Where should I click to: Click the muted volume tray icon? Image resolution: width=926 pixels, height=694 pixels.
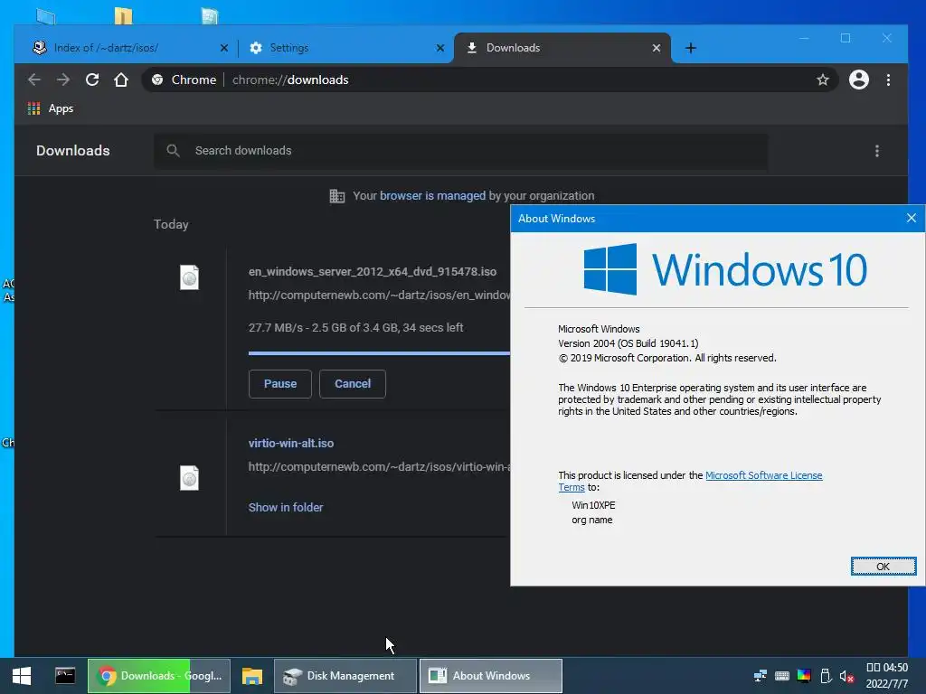point(846,676)
